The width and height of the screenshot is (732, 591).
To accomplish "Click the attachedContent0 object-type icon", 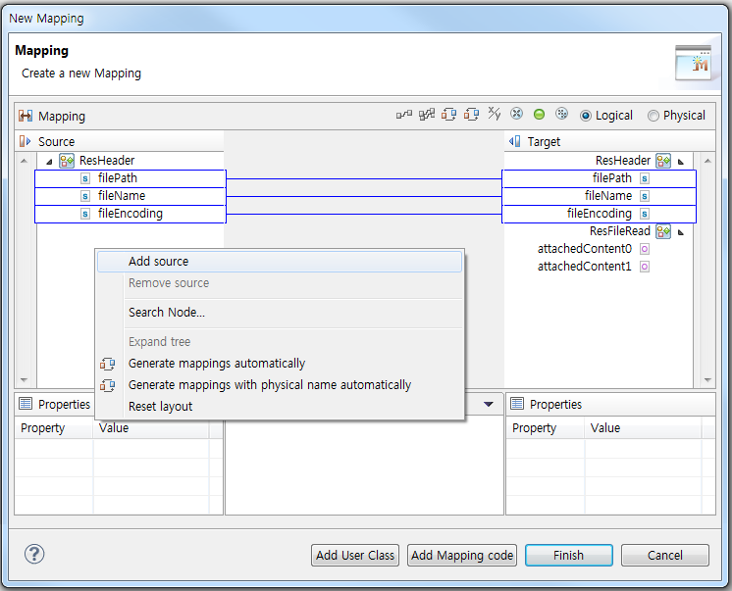I will [x=645, y=249].
